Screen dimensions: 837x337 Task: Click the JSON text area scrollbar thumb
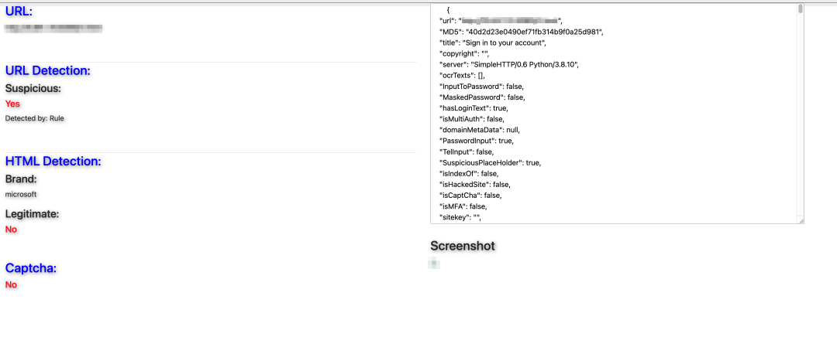point(800,9)
